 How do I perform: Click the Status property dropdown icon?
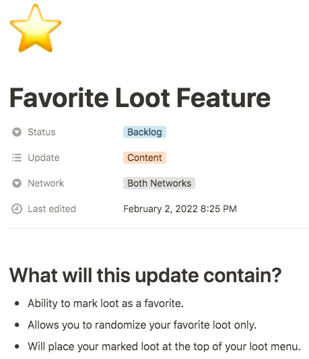(17, 132)
